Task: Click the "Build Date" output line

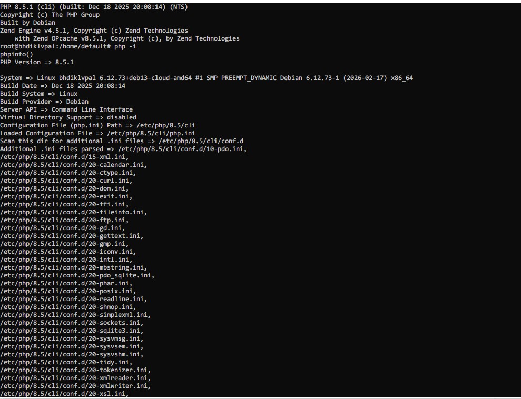Action: (x=63, y=86)
